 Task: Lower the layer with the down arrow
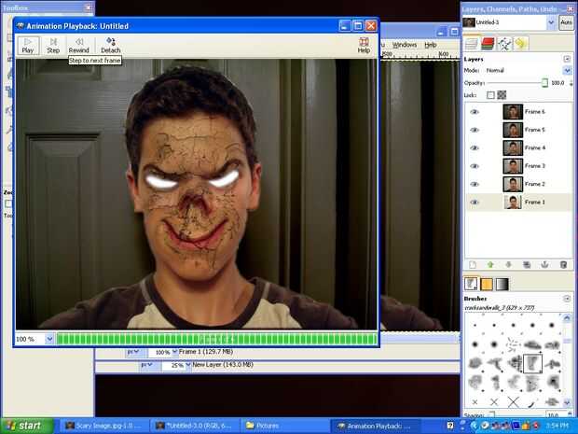click(x=509, y=265)
